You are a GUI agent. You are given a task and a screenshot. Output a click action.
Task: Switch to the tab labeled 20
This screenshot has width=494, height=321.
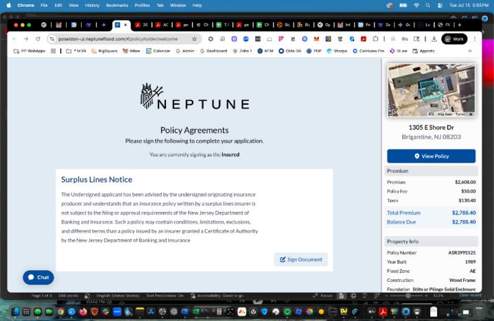pos(141,25)
